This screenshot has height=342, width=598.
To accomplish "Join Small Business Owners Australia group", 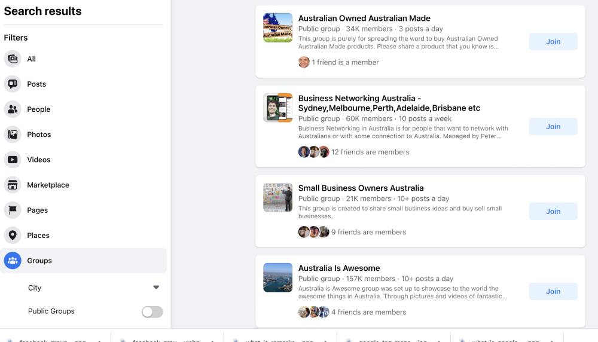I will (553, 211).
